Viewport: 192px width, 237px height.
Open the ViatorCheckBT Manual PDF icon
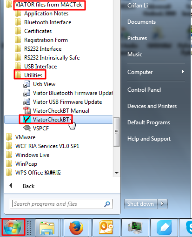pyautogui.click(x=27, y=110)
